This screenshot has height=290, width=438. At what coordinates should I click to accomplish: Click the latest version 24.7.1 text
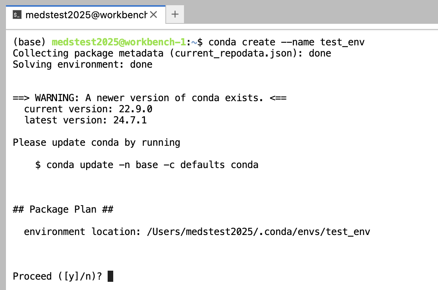point(86,120)
